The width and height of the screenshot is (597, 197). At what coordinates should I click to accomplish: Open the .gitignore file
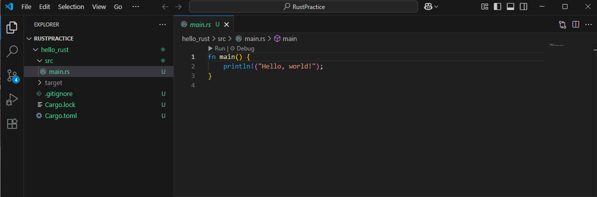tap(98, 93)
